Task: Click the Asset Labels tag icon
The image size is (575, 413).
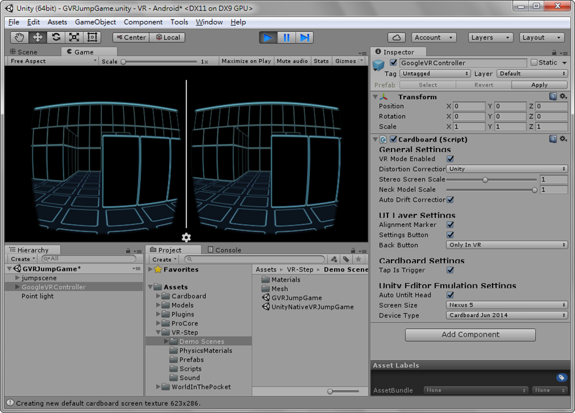Action: pyautogui.click(x=561, y=378)
